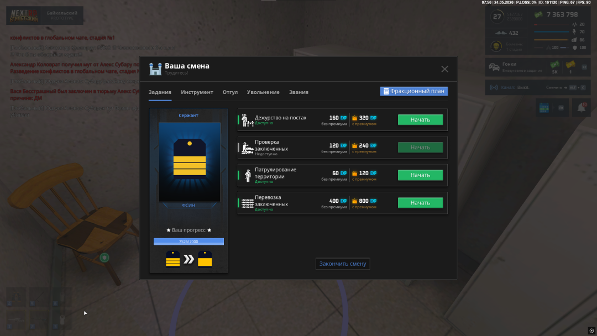The width and height of the screenshot is (597, 336).
Task: Click the current rank shoulder strap icon
Action: (173, 259)
